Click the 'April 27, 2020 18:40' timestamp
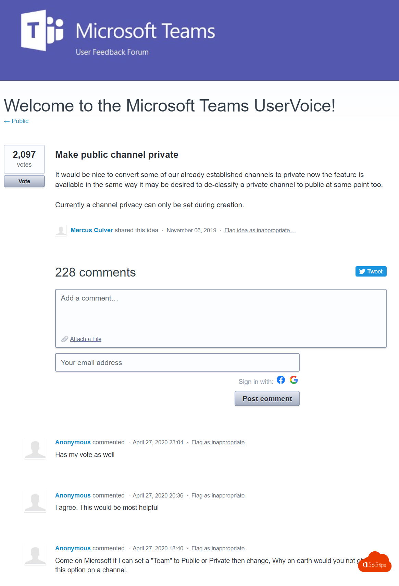399x586 pixels. 158,548
